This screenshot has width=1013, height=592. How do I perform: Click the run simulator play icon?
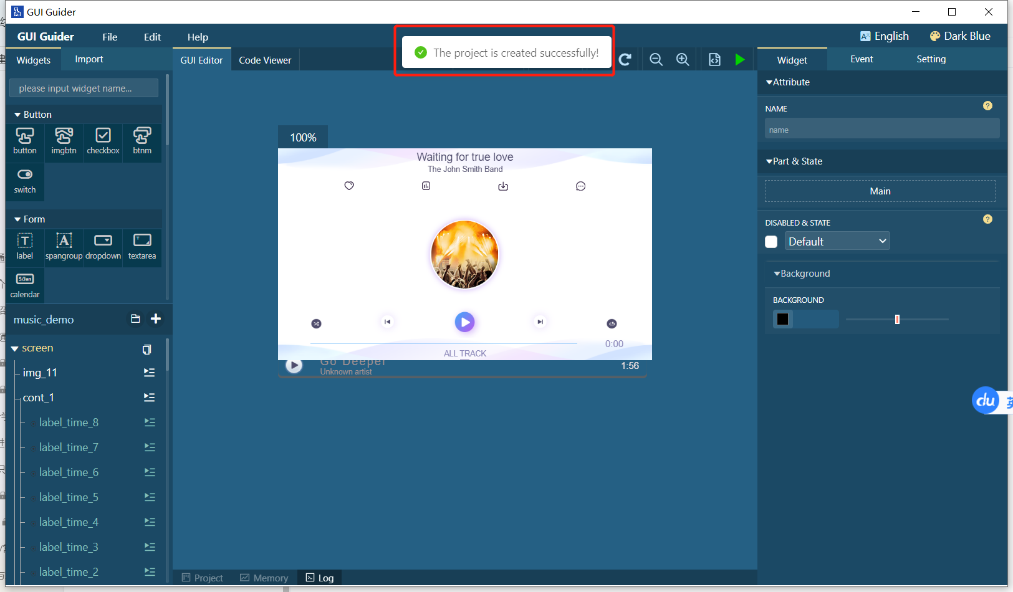tap(739, 60)
